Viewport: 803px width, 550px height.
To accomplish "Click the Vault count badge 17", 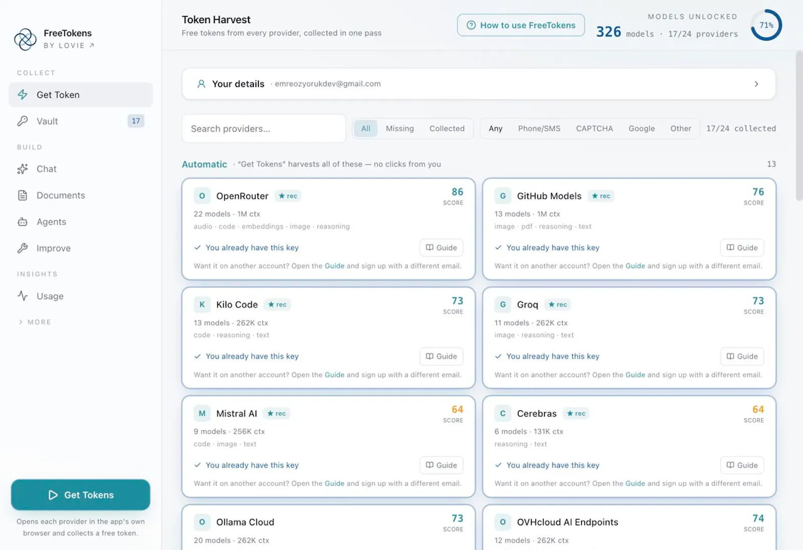I will coord(136,121).
